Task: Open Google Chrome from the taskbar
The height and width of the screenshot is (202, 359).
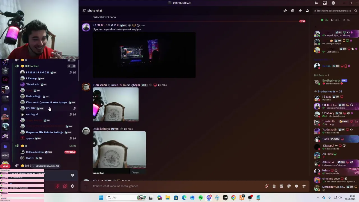Action: 233,198
